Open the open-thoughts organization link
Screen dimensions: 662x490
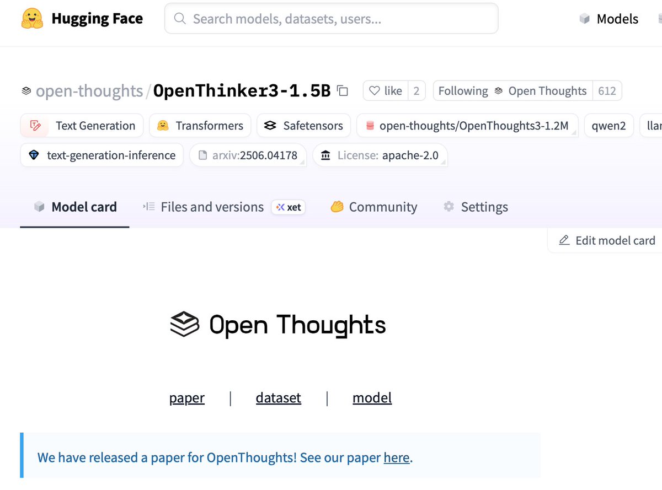tap(89, 91)
